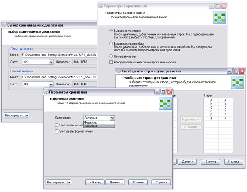Click compare logo in Параметры выравнивания window
The image size is (247, 192).
(220, 18)
